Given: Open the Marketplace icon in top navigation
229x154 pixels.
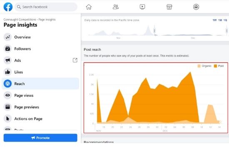Looking at the screenshot, I should coord(169,7).
